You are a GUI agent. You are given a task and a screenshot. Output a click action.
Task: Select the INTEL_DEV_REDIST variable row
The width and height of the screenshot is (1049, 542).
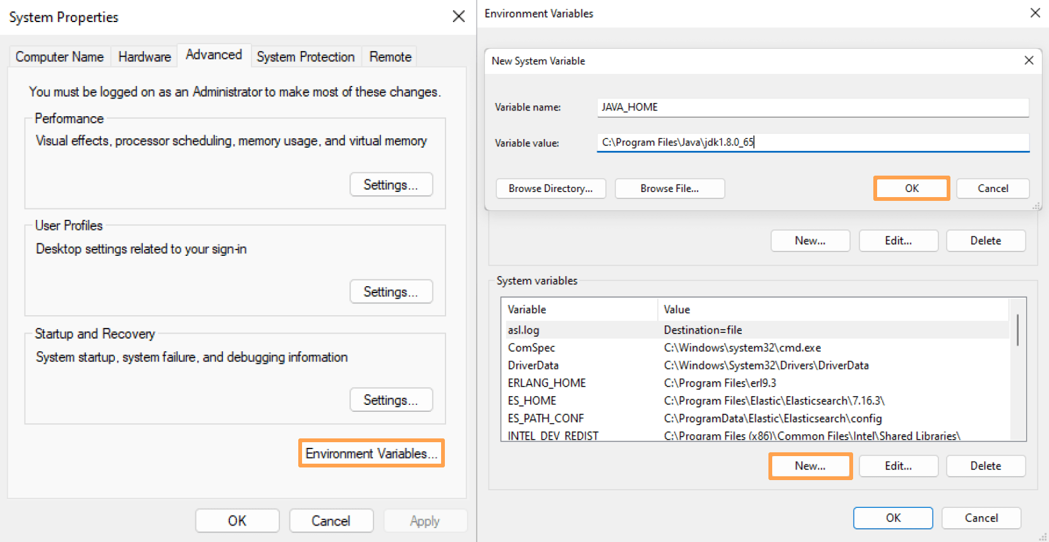pyautogui.click(x=755, y=435)
